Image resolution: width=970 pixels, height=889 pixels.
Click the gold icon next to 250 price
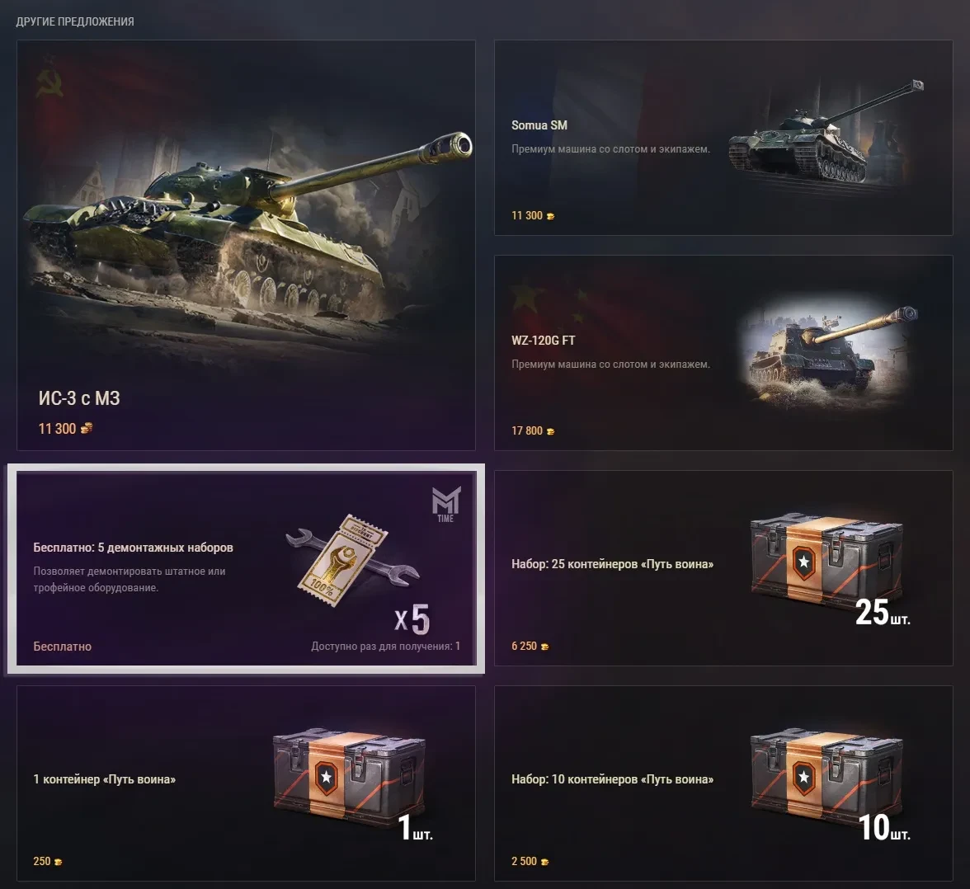pos(58,862)
